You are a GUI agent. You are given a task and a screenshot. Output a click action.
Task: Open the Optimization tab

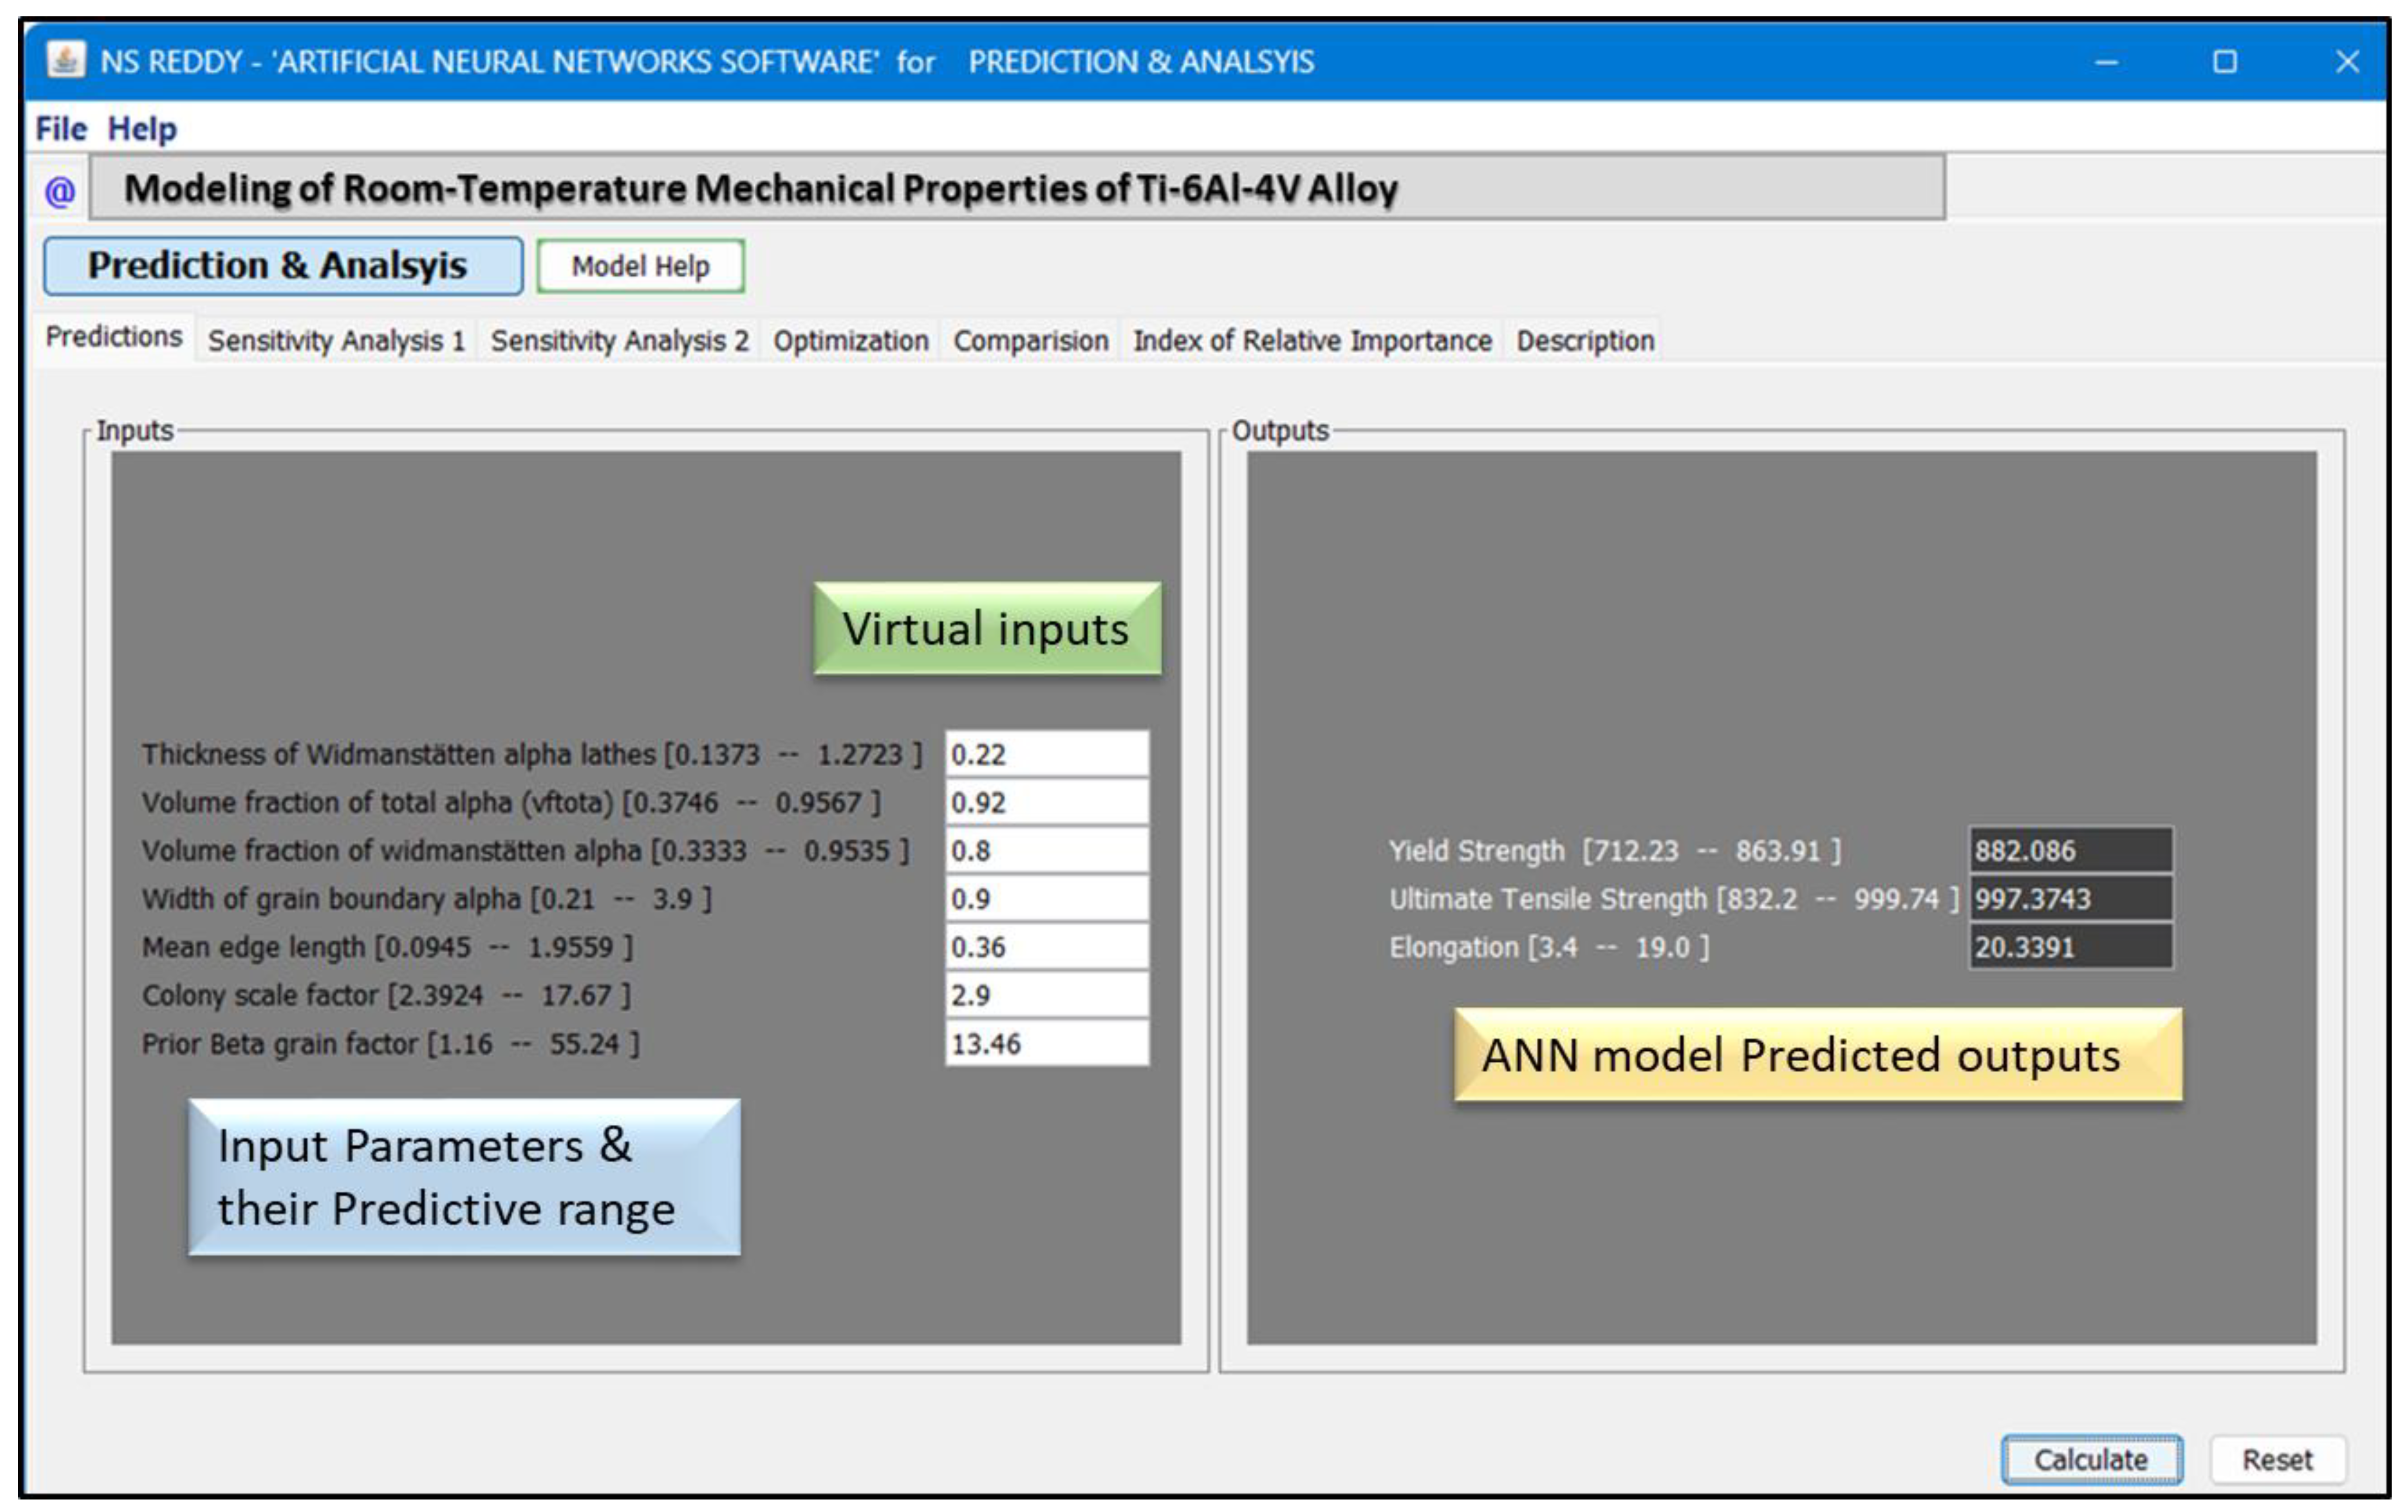click(850, 341)
